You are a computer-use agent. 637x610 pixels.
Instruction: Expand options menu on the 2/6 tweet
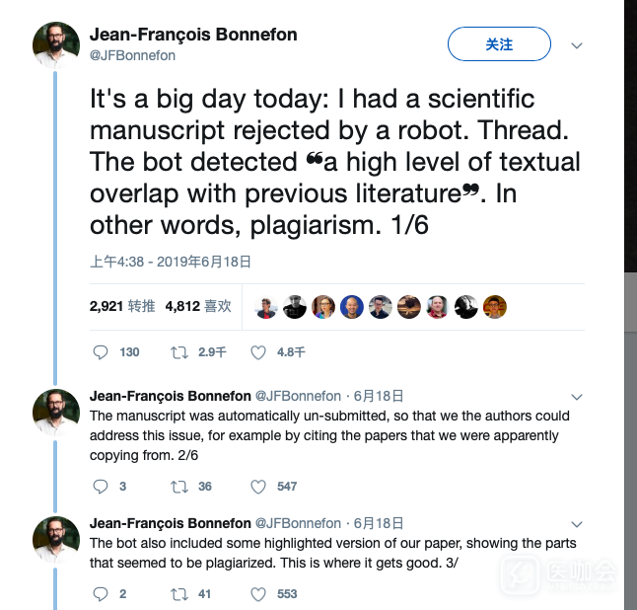coord(578,397)
